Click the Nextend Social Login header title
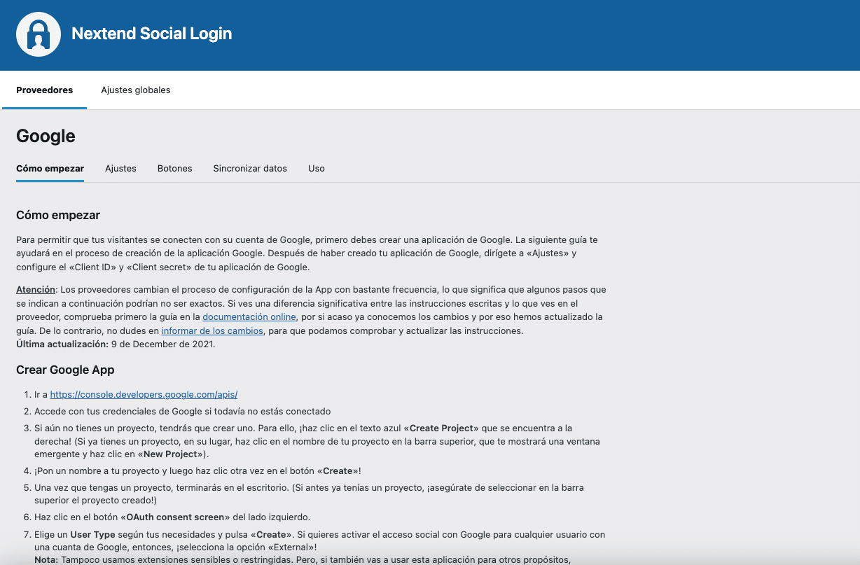This screenshot has width=860, height=565. click(x=151, y=34)
